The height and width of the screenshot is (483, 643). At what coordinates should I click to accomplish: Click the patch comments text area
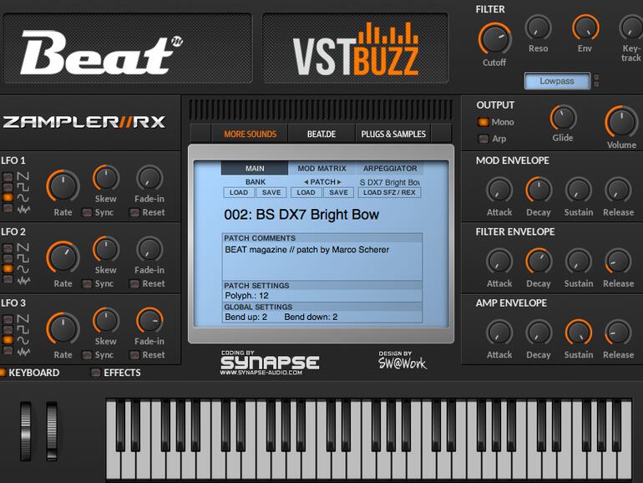click(321, 262)
